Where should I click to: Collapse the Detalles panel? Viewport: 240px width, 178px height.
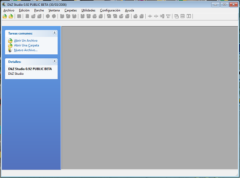coord(55,61)
